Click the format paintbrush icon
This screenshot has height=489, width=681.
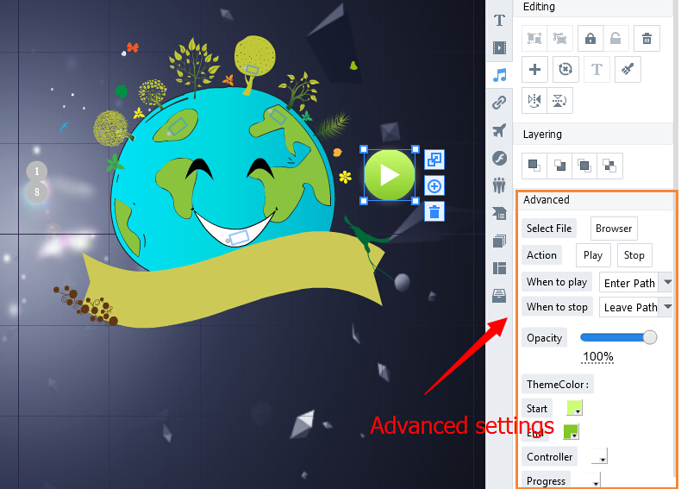click(628, 69)
